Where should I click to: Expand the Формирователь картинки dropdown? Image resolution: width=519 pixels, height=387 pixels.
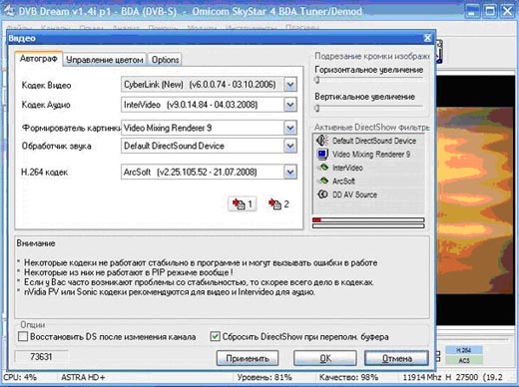[x=290, y=128]
